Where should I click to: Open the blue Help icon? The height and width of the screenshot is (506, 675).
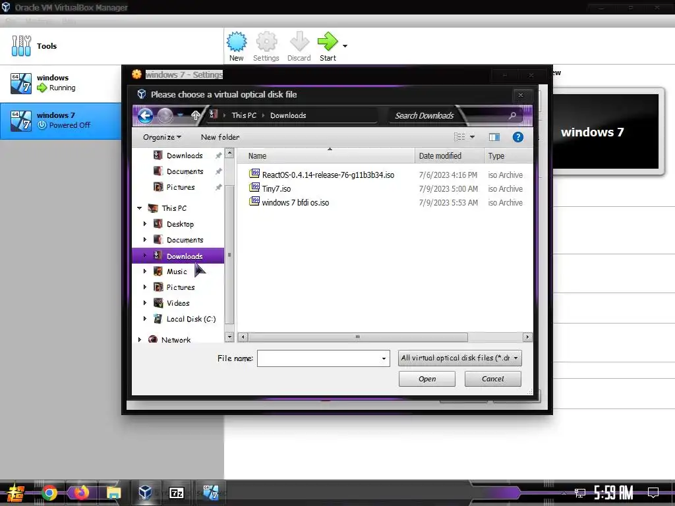518,137
